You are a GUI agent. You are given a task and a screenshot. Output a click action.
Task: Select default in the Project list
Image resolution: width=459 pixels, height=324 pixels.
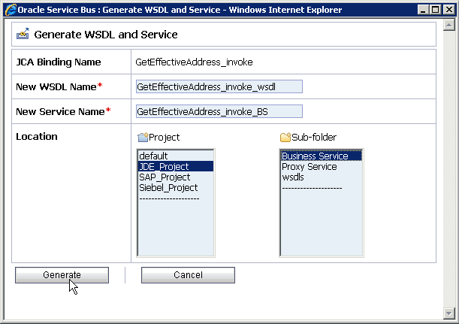click(x=176, y=156)
